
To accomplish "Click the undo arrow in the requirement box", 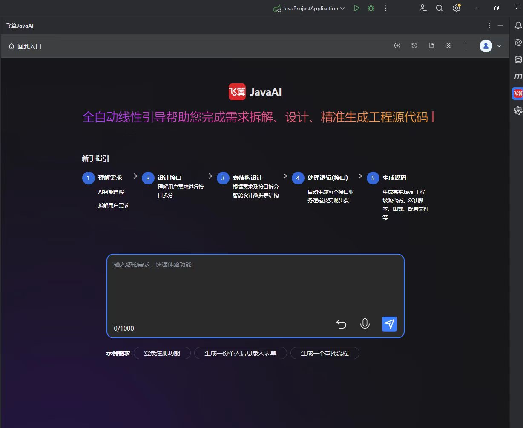I will 341,324.
